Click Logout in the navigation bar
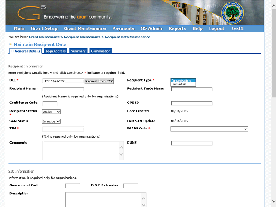Viewport: 276px width, 207px height. (216, 28)
